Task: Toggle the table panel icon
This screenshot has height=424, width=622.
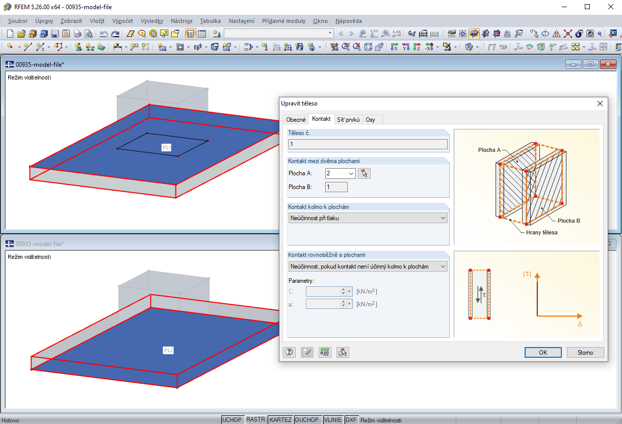Action: coord(202,34)
